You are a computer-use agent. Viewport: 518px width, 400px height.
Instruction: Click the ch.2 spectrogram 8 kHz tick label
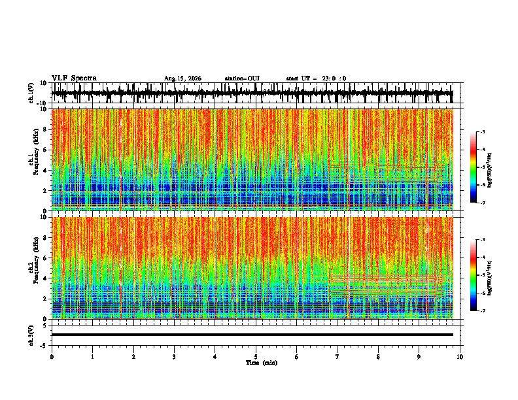[x=46, y=238]
